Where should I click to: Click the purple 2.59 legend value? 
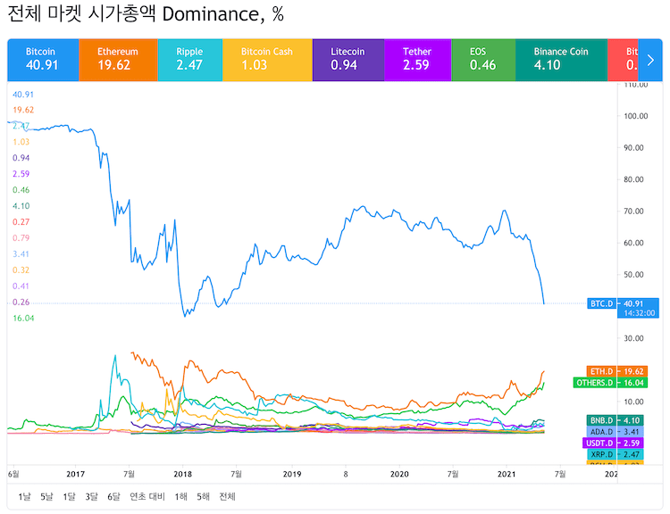(x=21, y=174)
